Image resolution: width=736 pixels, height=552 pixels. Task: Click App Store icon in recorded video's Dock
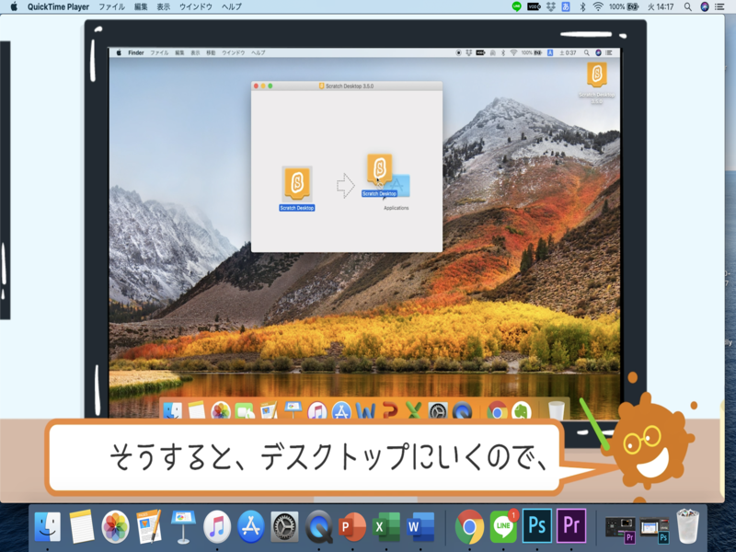coord(341,410)
